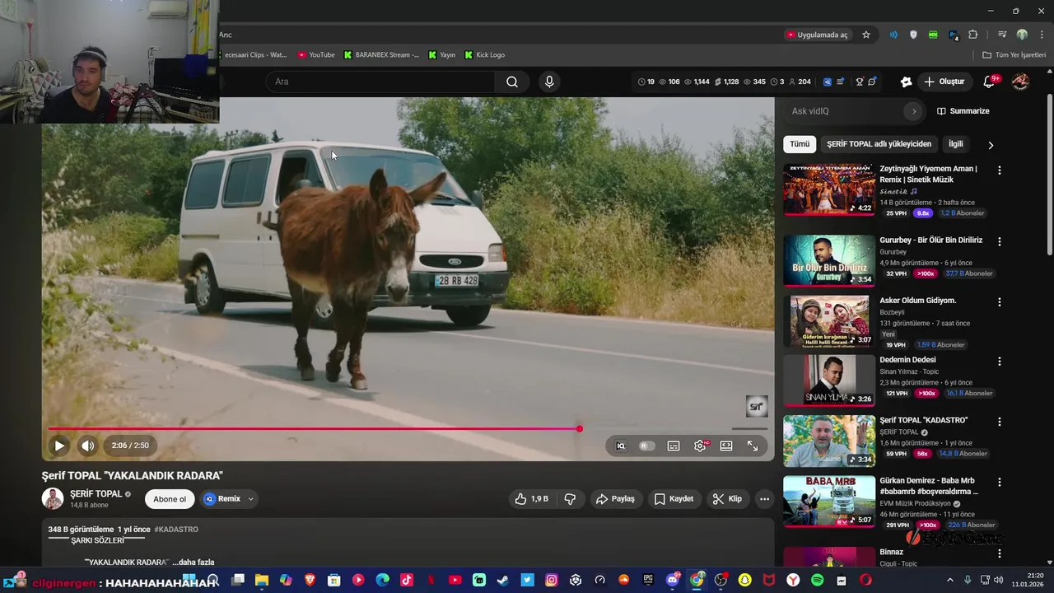Screen dimensions: 1054x593
Task: Dislike the video with thumbs-down
Action: pos(570,499)
